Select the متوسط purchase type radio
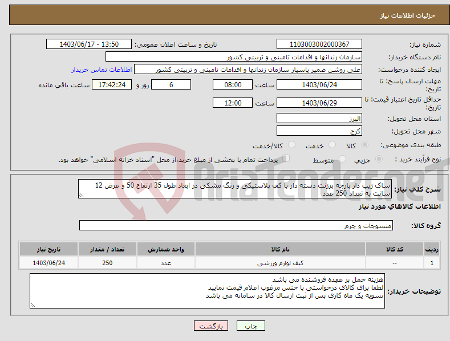 [342, 159]
